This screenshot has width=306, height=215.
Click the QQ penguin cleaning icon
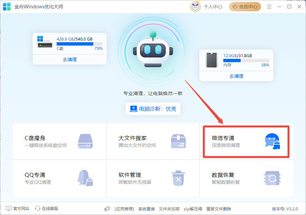point(85,178)
